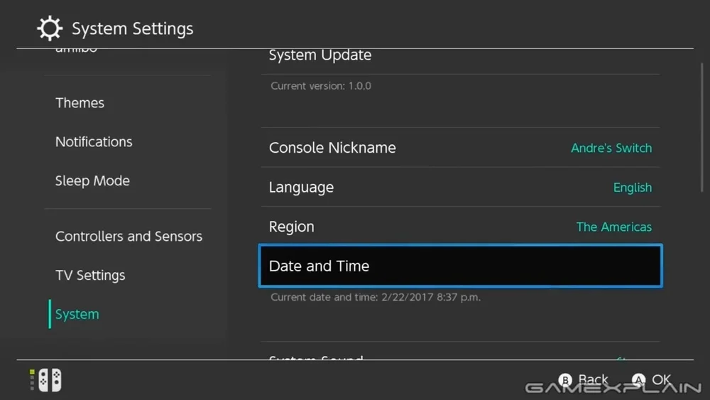The image size is (710, 400).
Task: Click the A button OK icon
Action: tap(638, 379)
